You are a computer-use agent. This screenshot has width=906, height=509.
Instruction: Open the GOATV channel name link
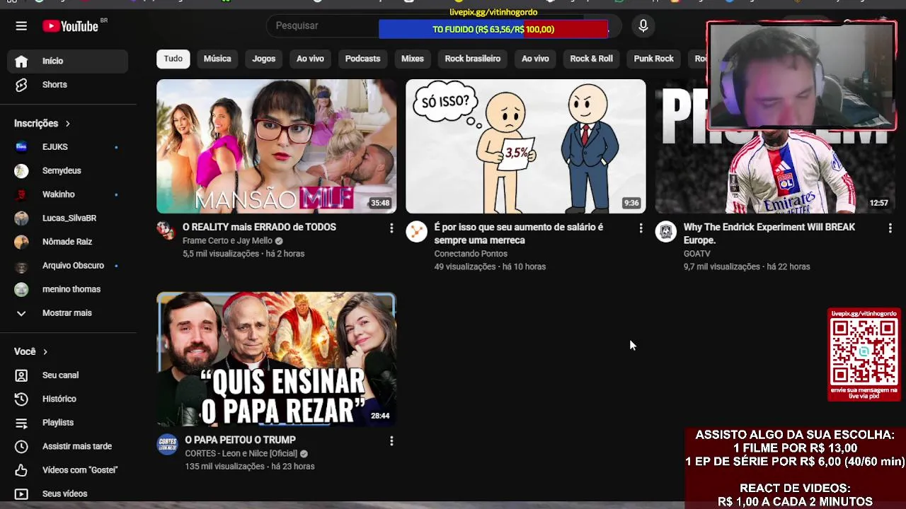click(696, 254)
